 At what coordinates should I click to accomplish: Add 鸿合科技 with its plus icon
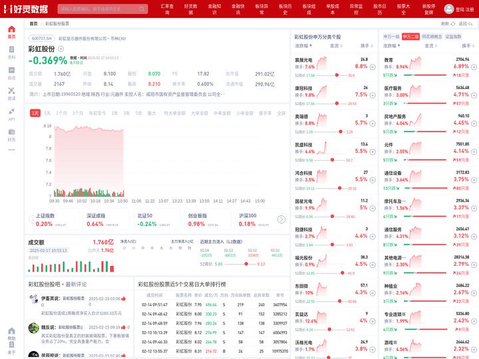[373, 180]
